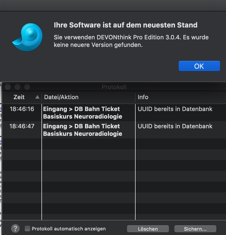
Task: Zoom the Protokoll window with third titlebar button
Action: 27,87
